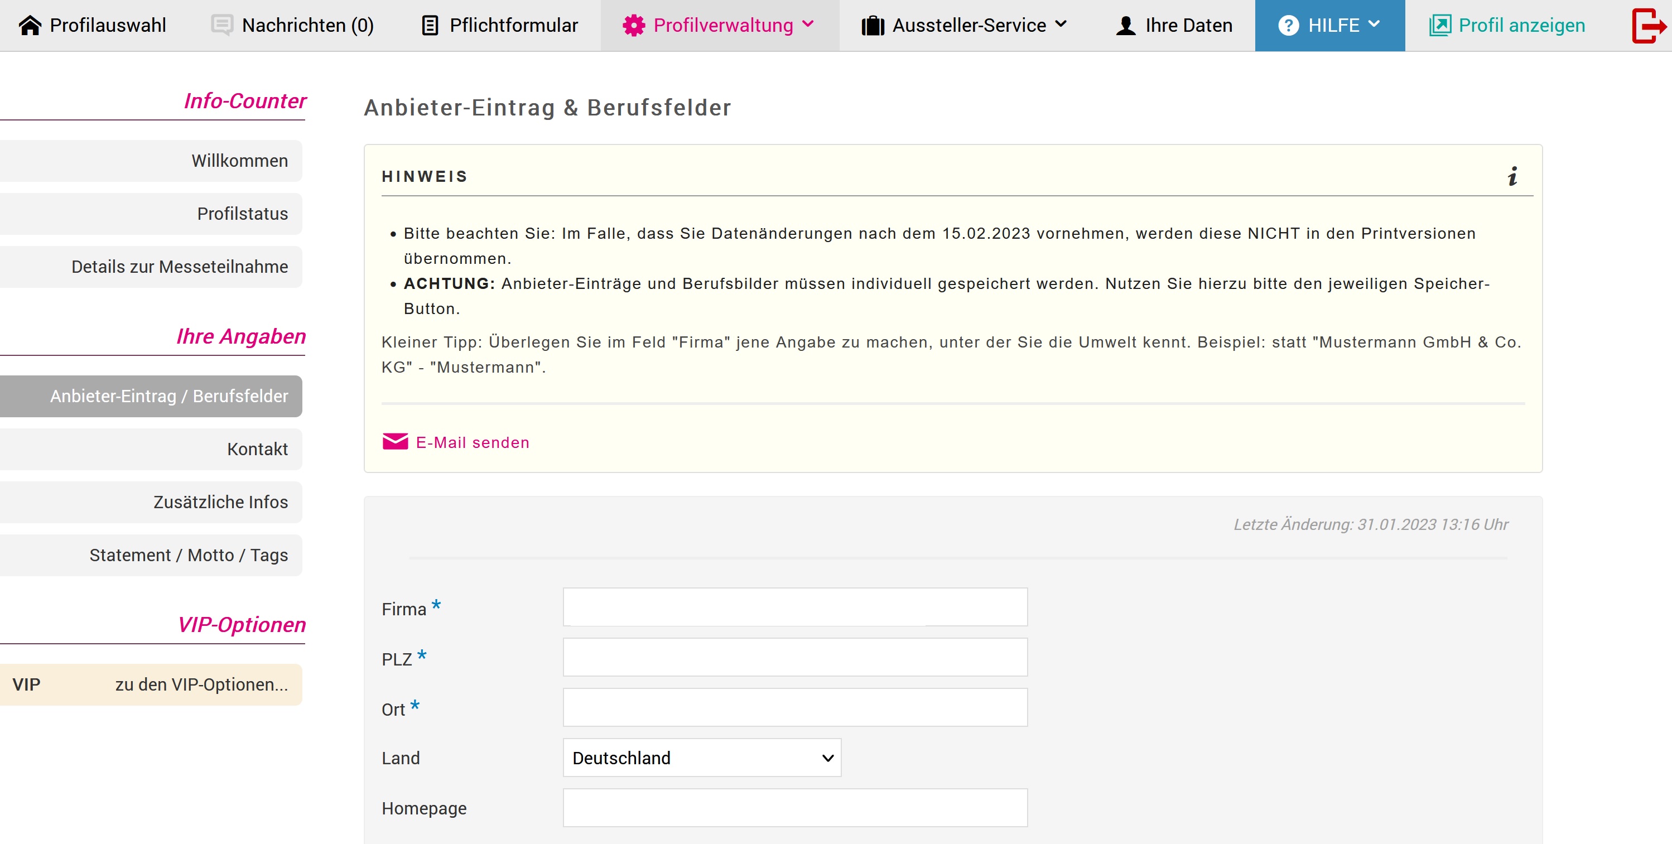Image resolution: width=1672 pixels, height=844 pixels.
Task: Click the home icon beside Profilauswahl
Action: pyautogui.click(x=30, y=25)
